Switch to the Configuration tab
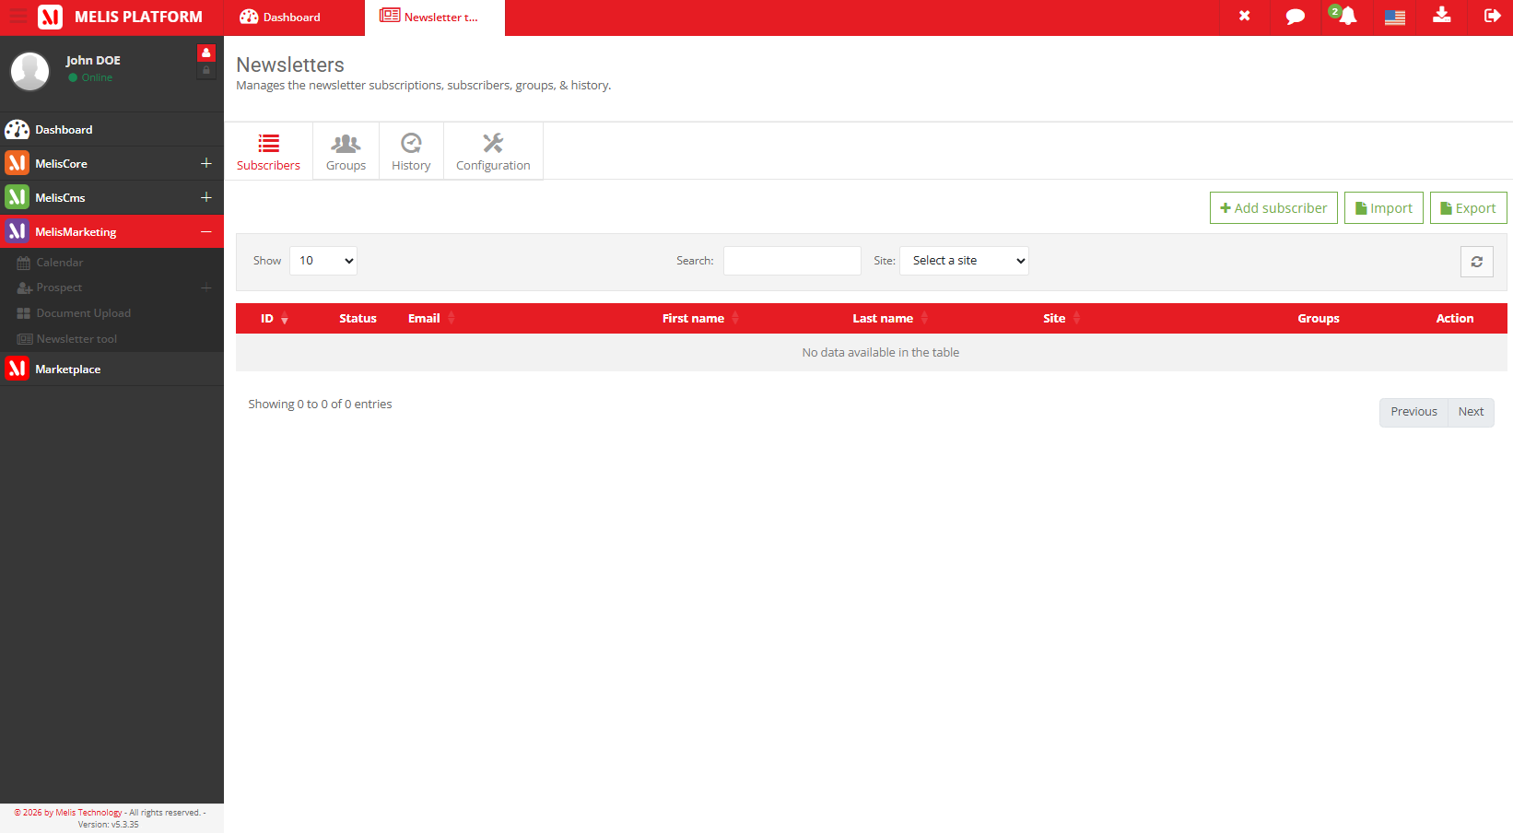 (x=493, y=151)
